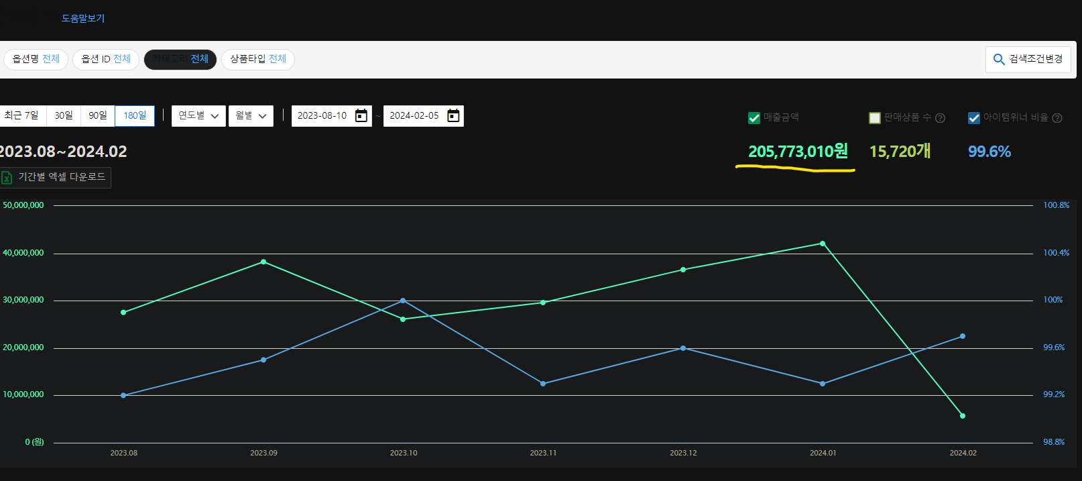Click the start date calendar icon

(361, 116)
